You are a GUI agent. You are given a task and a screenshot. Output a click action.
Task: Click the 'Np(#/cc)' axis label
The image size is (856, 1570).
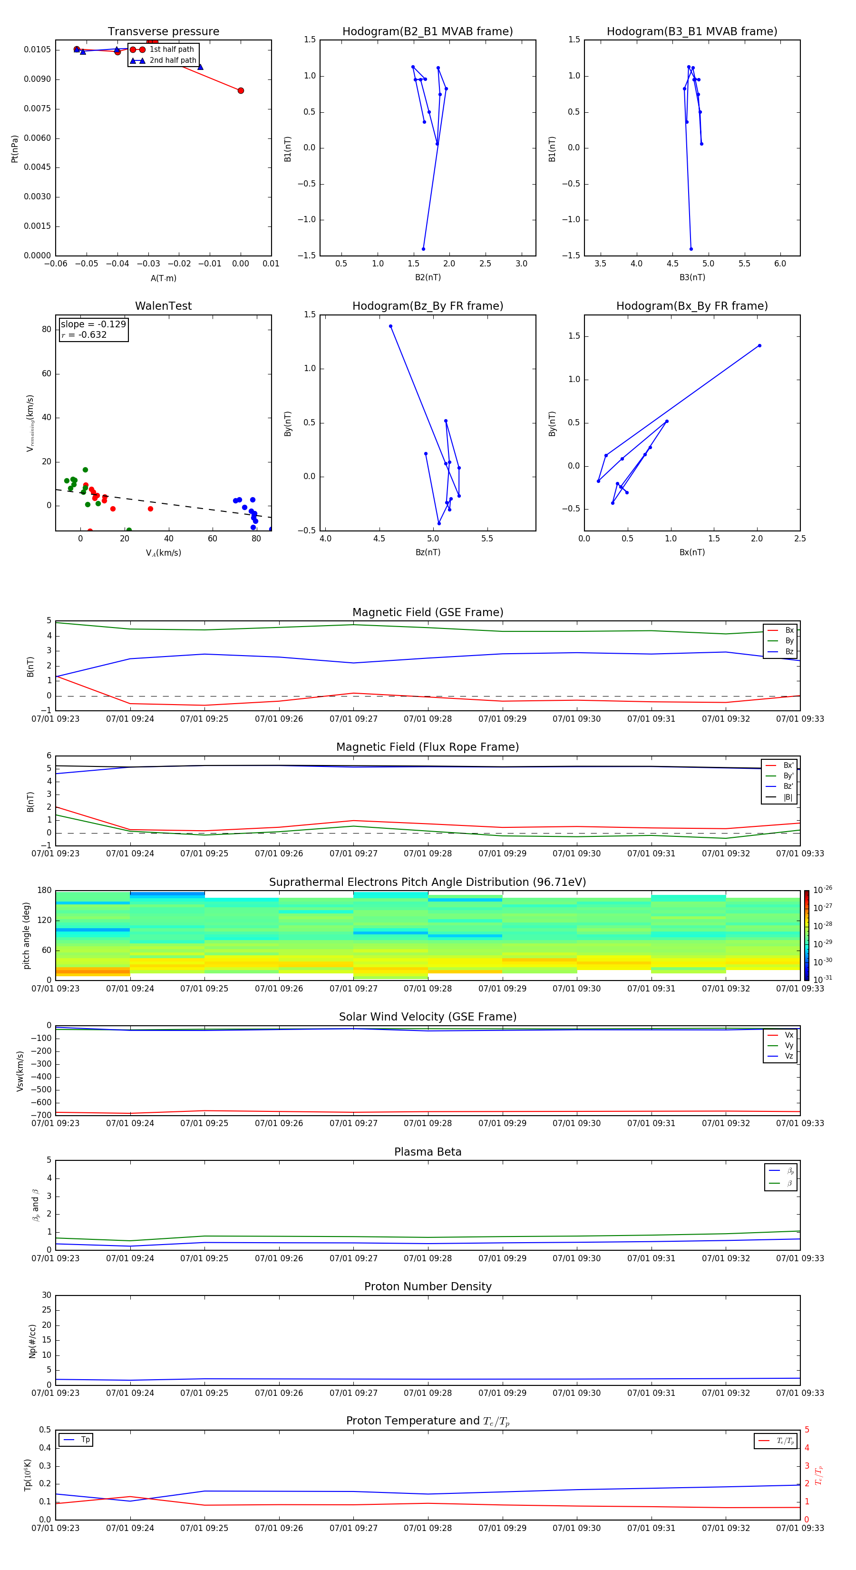coord(32,1340)
